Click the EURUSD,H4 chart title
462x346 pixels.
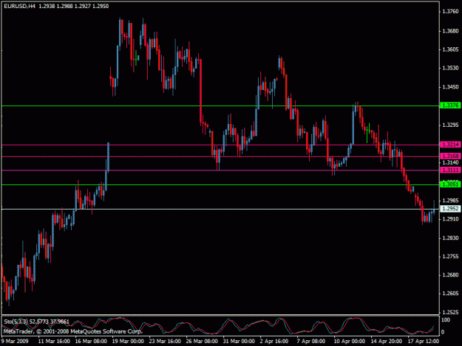point(19,6)
